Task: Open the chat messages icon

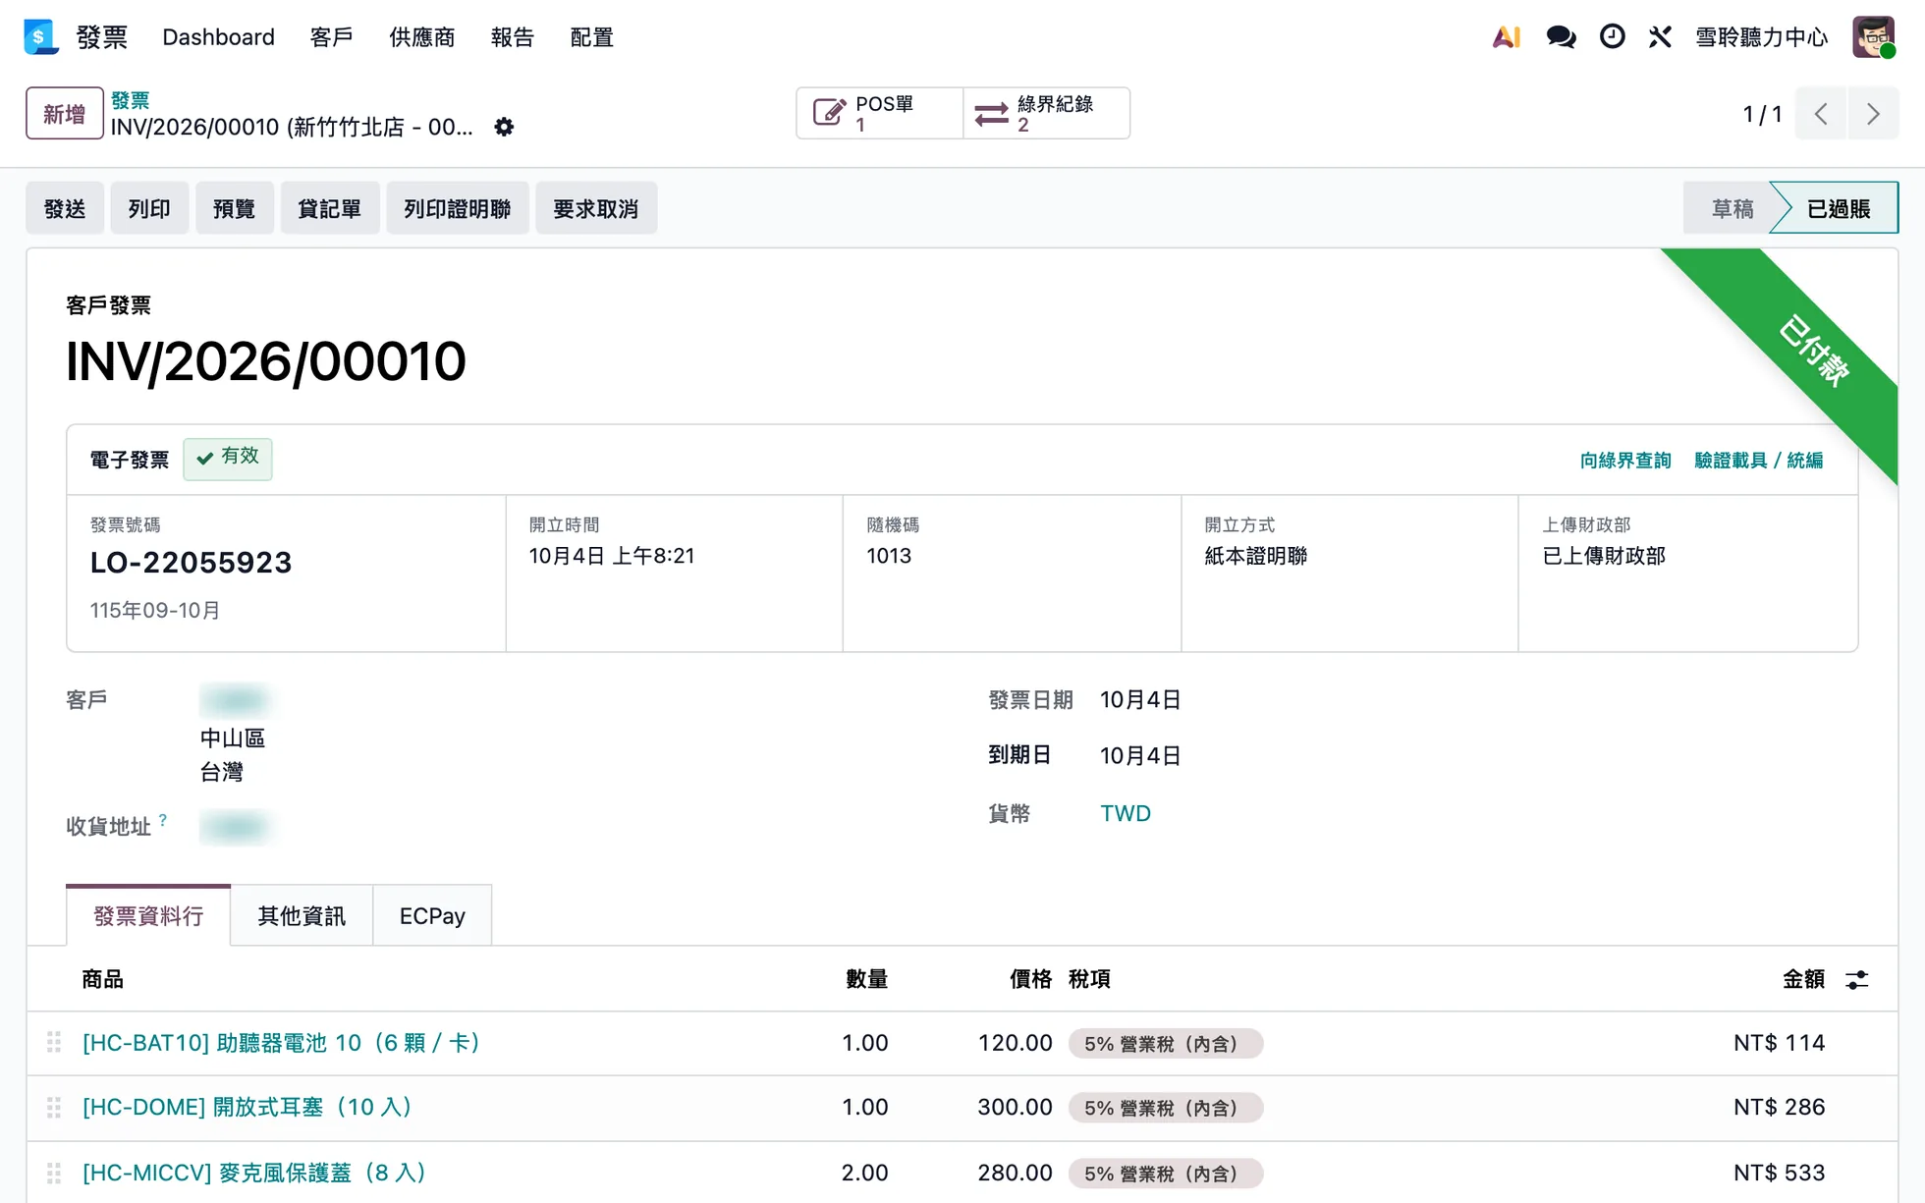Action: click(1561, 37)
